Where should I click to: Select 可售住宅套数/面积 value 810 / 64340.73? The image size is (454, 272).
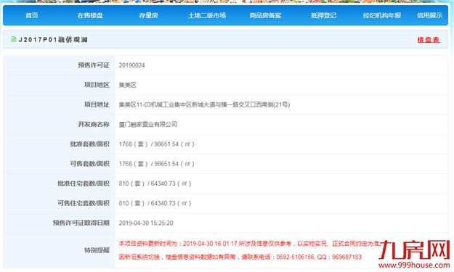tap(155, 203)
